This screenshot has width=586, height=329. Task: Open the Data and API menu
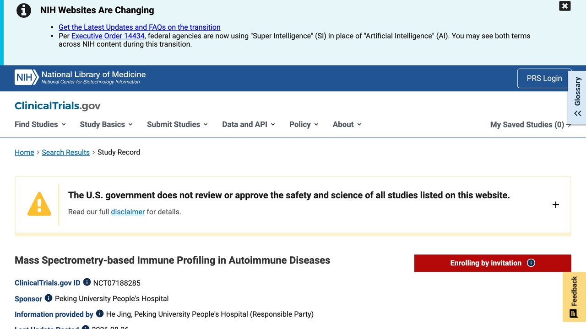coord(249,124)
